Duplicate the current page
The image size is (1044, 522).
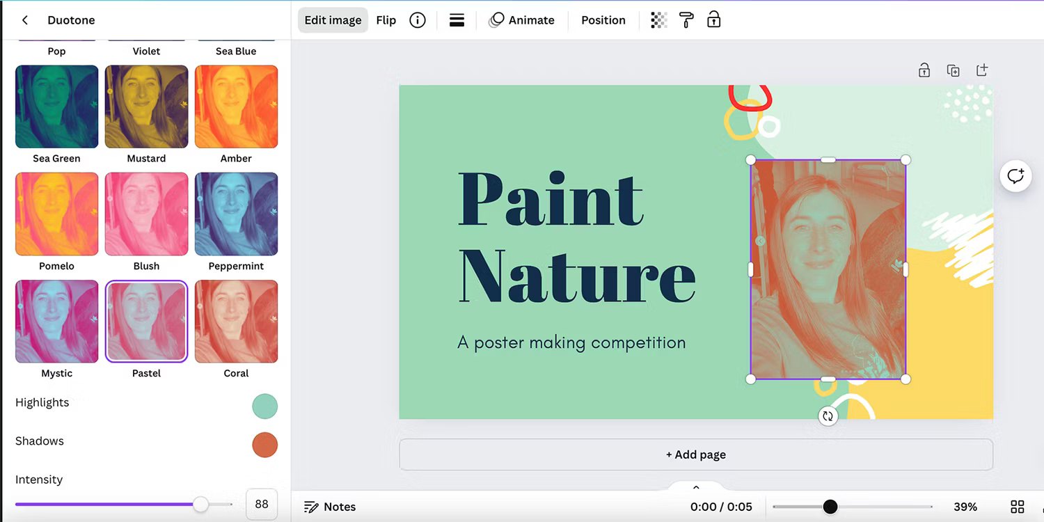pyautogui.click(x=954, y=70)
